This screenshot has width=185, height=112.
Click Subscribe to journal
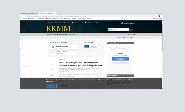click(x=65, y=23)
